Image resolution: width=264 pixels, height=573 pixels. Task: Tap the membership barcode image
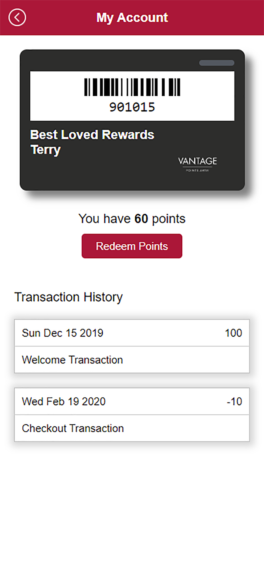[x=132, y=87]
